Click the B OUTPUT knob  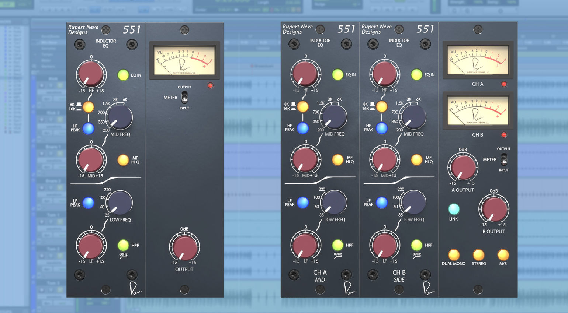pos(493,208)
